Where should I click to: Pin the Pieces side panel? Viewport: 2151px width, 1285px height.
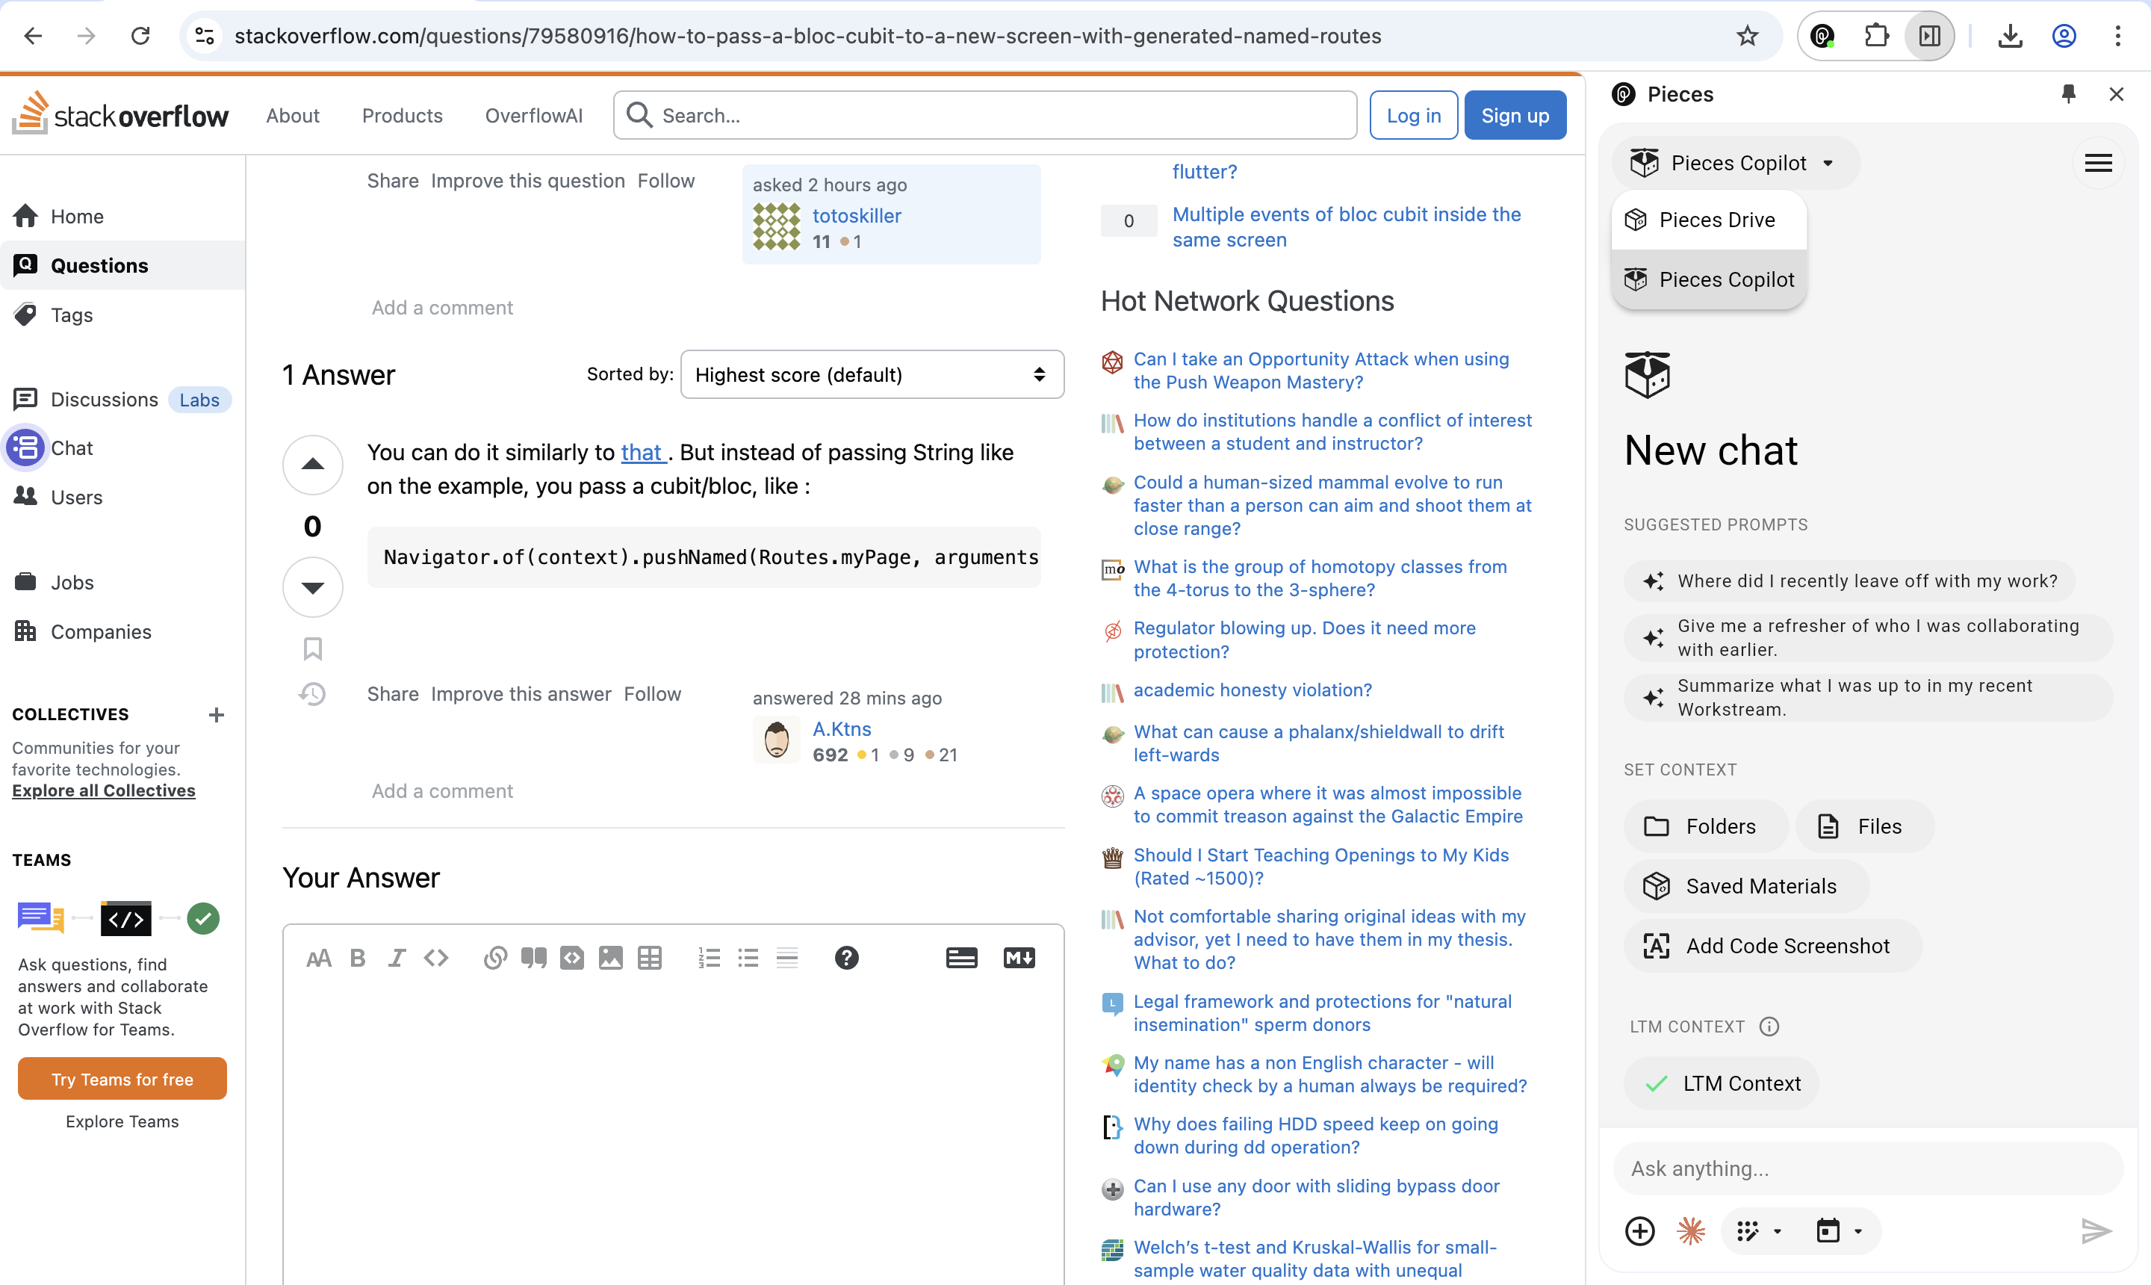pos(2069,93)
